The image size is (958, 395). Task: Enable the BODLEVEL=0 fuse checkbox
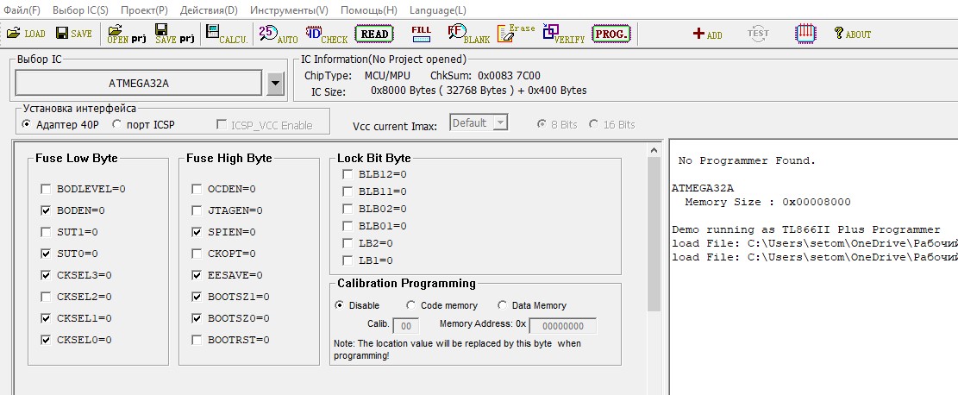click(x=46, y=189)
